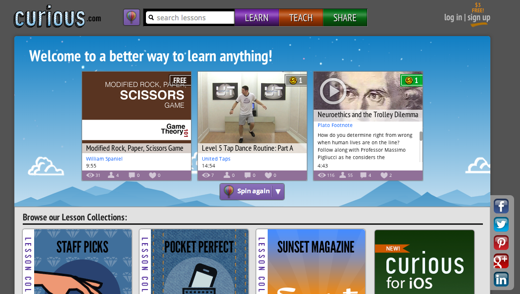Click the comments icon on Neuroethics card

(x=363, y=175)
